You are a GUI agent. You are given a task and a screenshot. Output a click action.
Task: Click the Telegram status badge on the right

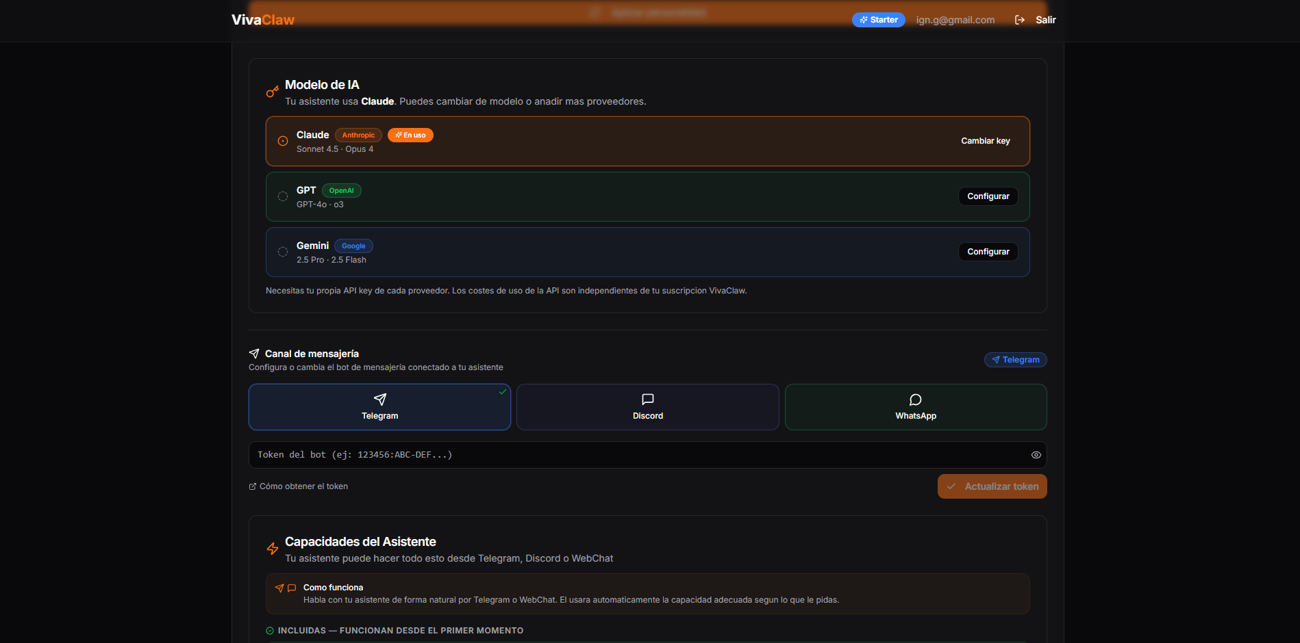point(1015,360)
